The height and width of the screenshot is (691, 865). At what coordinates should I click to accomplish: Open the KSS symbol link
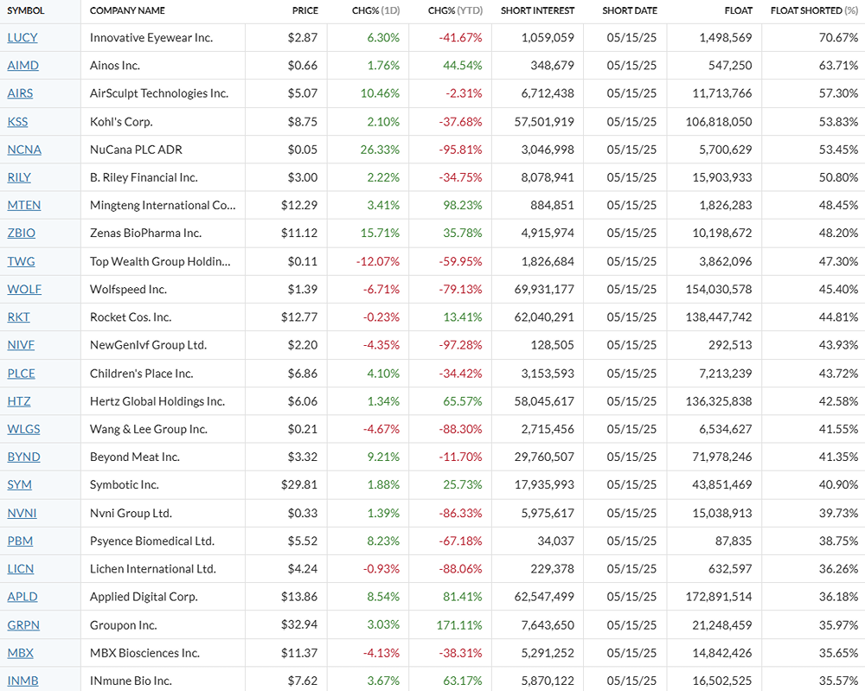18,122
